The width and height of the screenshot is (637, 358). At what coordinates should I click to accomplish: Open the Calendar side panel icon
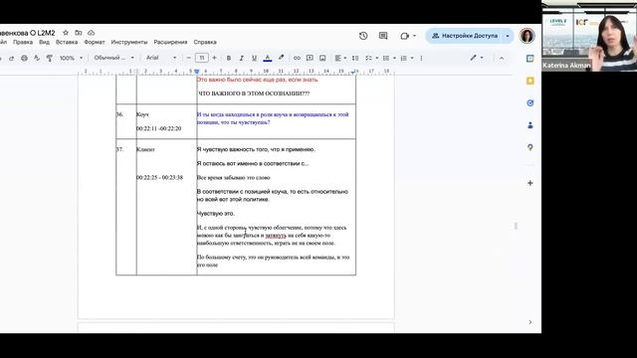pyautogui.click(x=531, y=59)
